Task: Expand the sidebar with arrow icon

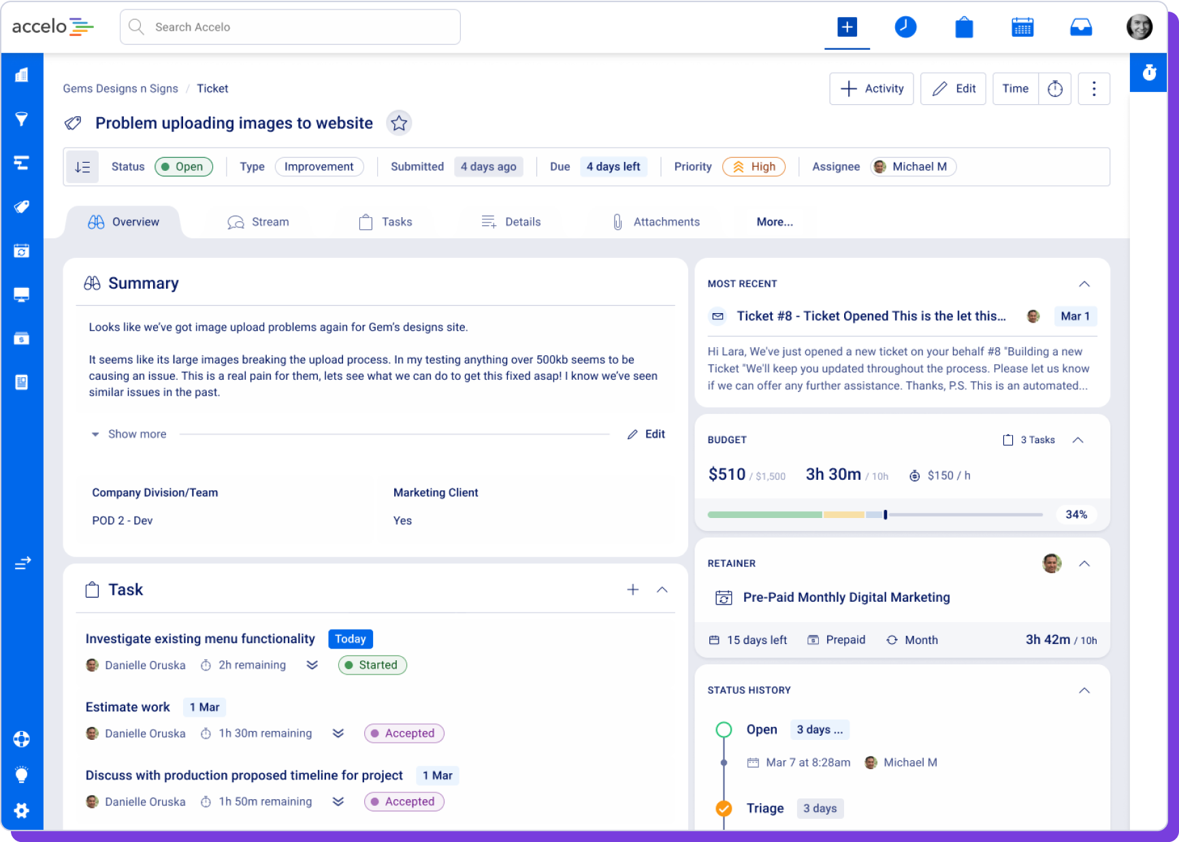Action: point(22,563)
